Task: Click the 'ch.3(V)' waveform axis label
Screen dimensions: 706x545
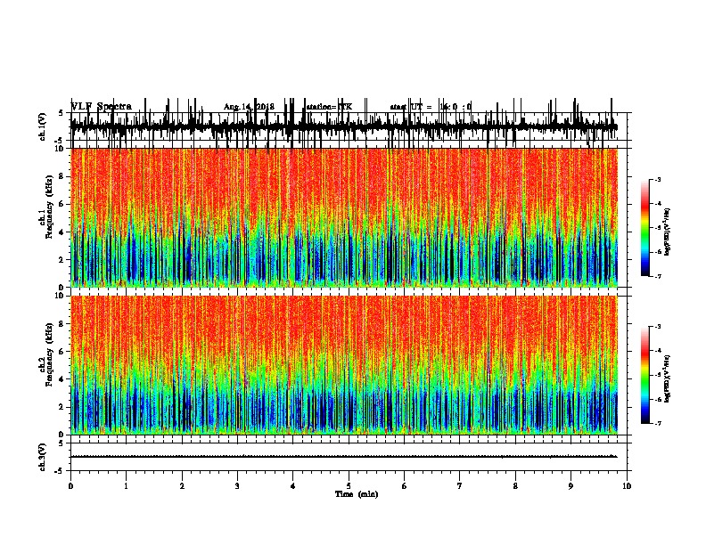Action: 42,457
